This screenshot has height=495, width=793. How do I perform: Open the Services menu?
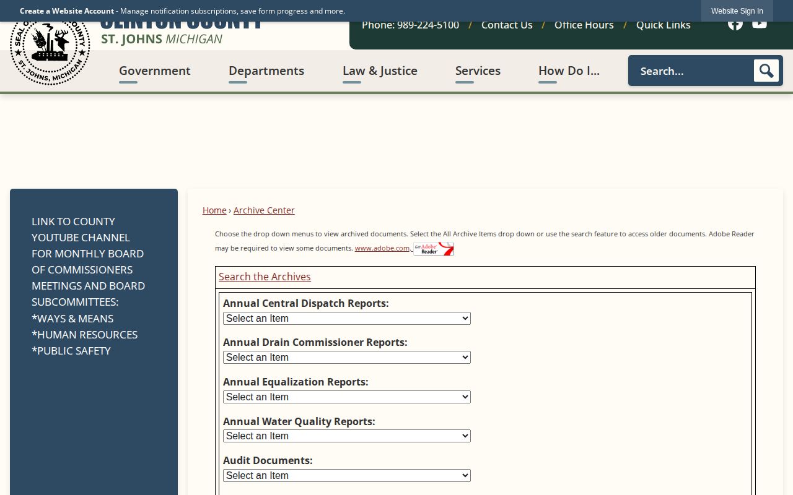(x=478, y=71)
